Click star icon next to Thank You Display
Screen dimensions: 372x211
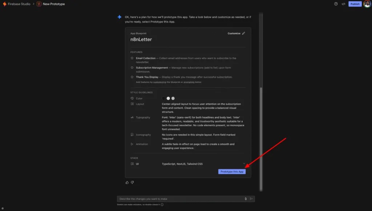click(132, 77)
